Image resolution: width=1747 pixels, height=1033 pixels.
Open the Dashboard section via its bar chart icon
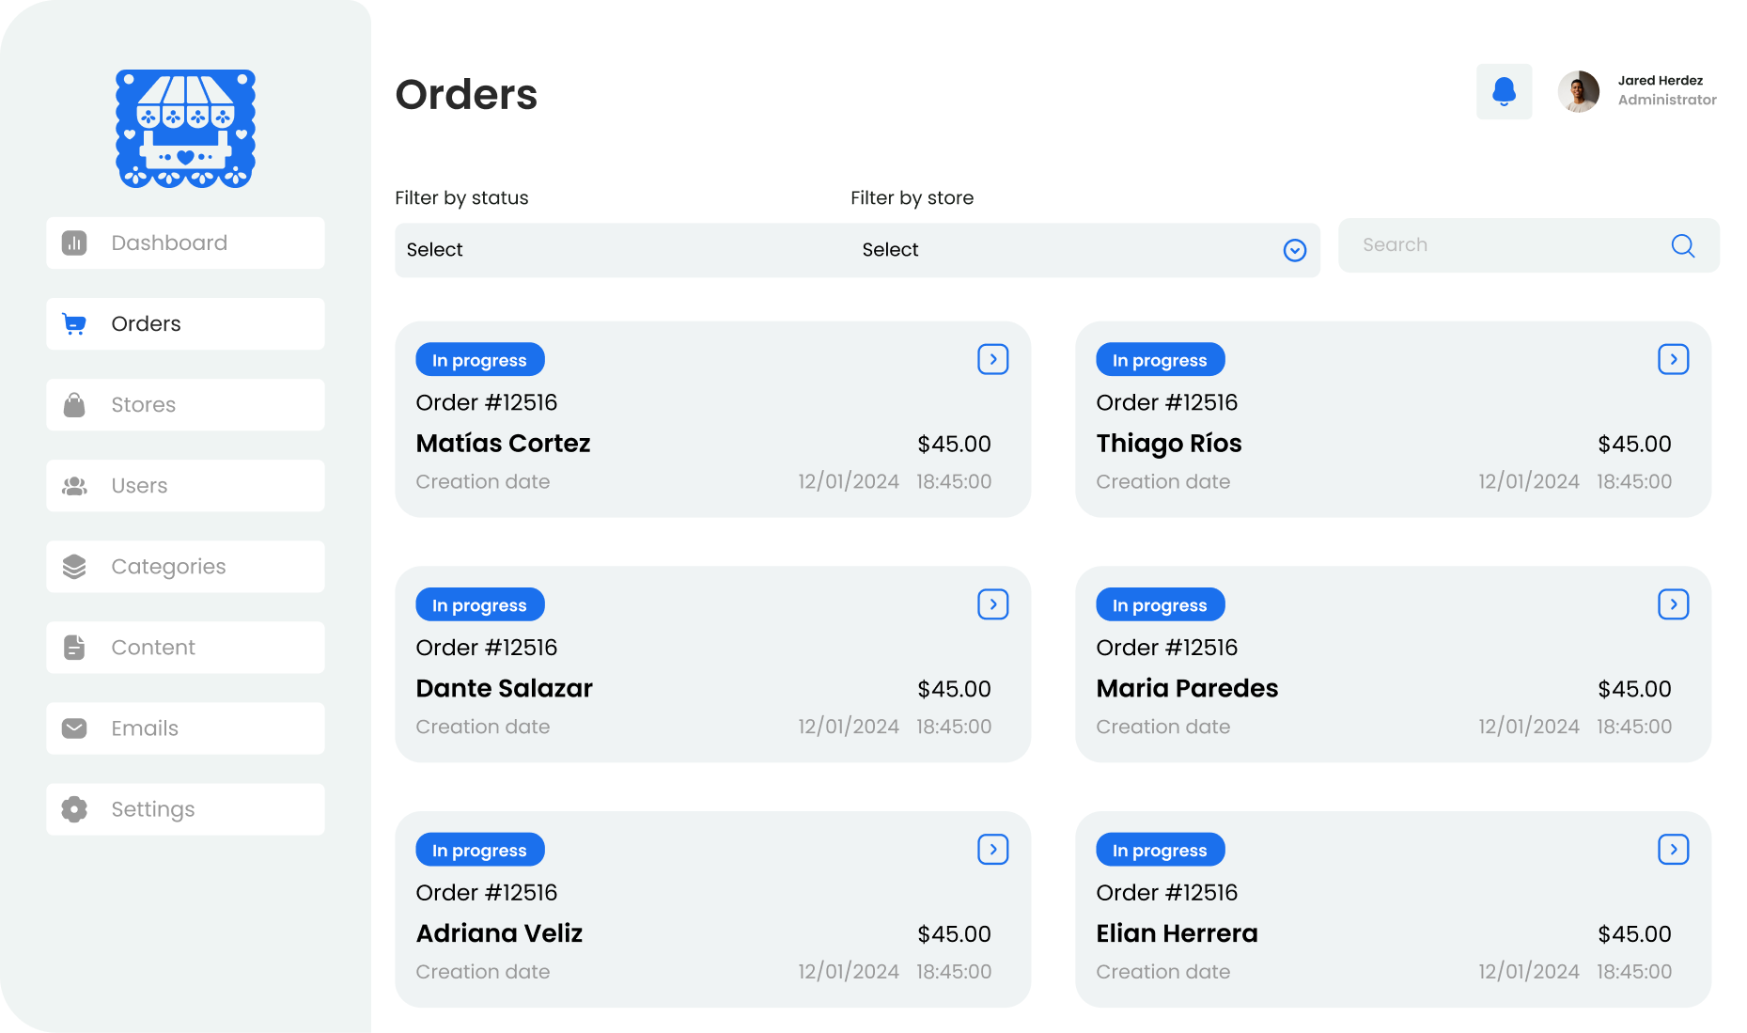pos(73,243)
